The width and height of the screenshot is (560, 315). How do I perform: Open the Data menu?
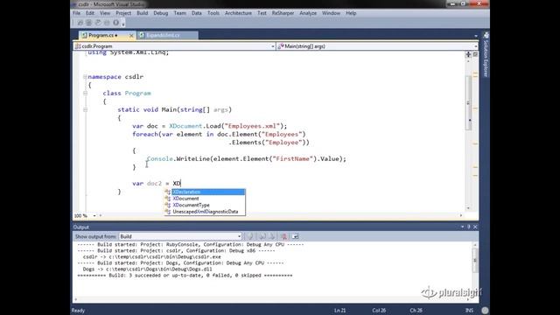click(196, 13)
